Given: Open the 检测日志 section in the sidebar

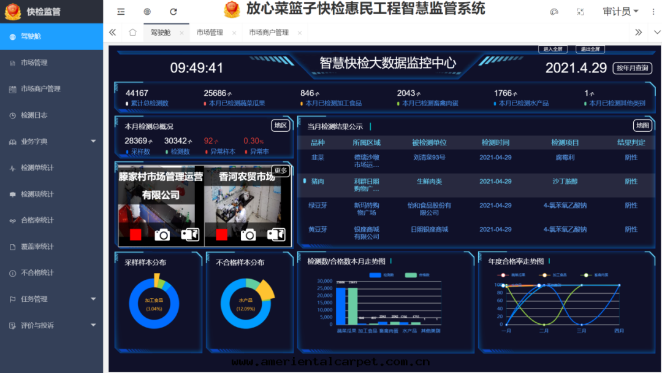Looking at the screenshot, I should coord(34,115).
